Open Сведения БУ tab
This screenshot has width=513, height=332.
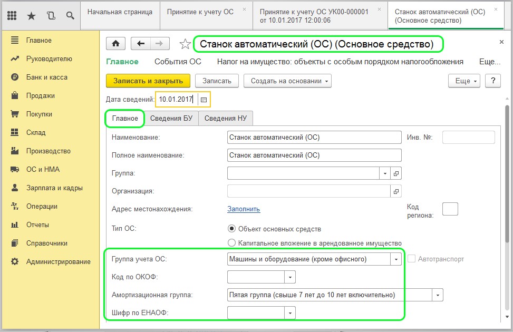click(171, 119)
